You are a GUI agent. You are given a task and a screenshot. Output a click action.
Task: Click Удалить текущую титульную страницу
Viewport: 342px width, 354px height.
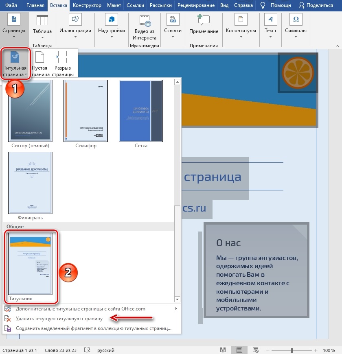click(59, 319)
